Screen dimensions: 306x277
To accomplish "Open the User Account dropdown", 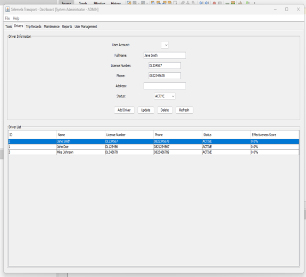I will click(x=165, y=45).
